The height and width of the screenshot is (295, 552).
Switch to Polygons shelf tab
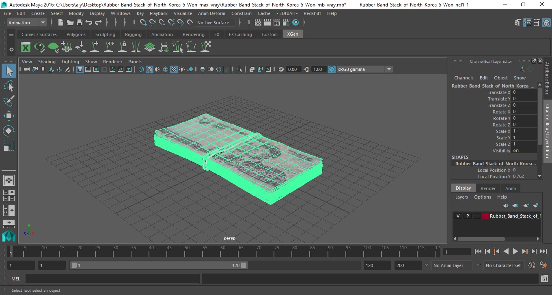point(76,34)
